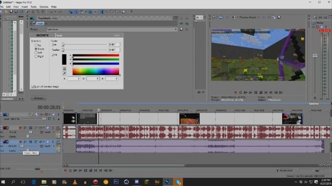The height and width of the screenshot is (186, 332).
Task: Open the Preview quality dropdown
Action: click(x=249, y=17)
